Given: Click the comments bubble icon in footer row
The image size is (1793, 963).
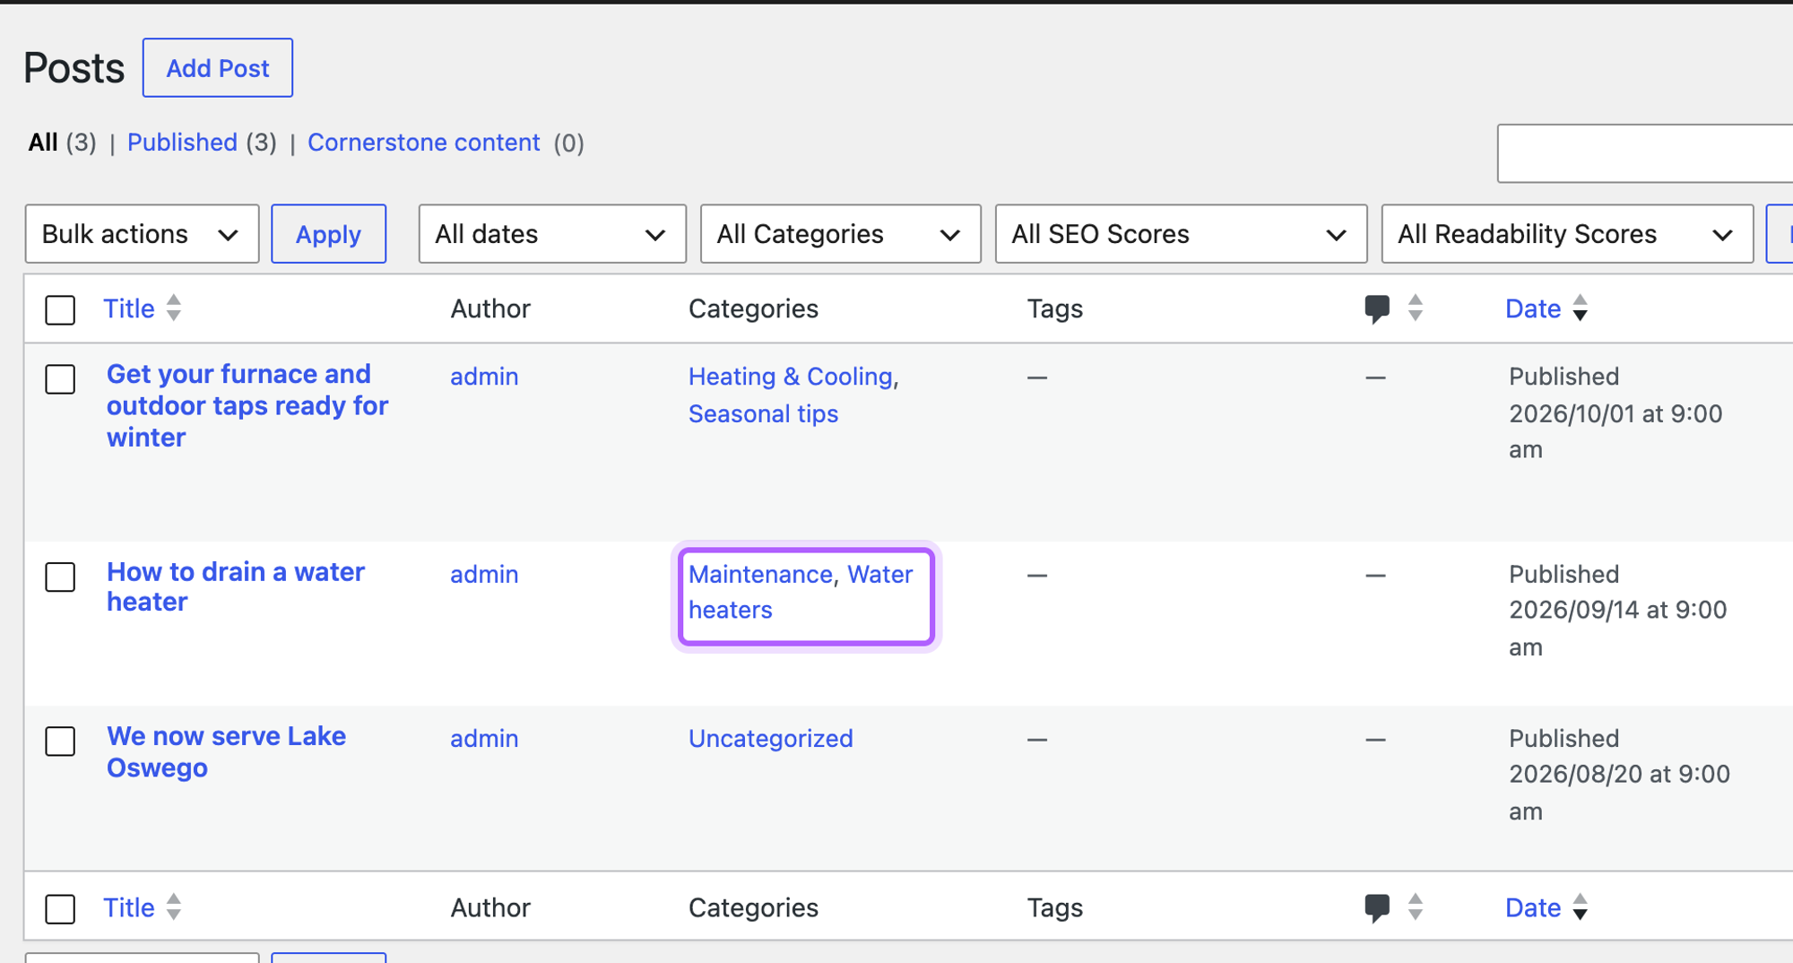Looking at the screenshot, I should [1377, 908].
